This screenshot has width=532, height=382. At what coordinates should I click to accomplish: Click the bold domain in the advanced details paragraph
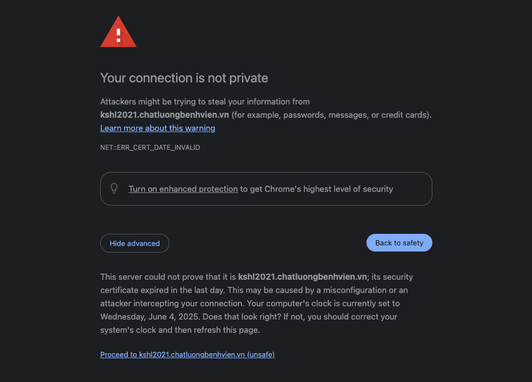302,276
